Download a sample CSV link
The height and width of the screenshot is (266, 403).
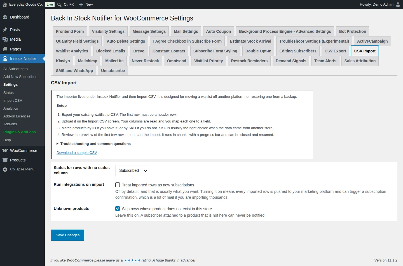[77, 152]
